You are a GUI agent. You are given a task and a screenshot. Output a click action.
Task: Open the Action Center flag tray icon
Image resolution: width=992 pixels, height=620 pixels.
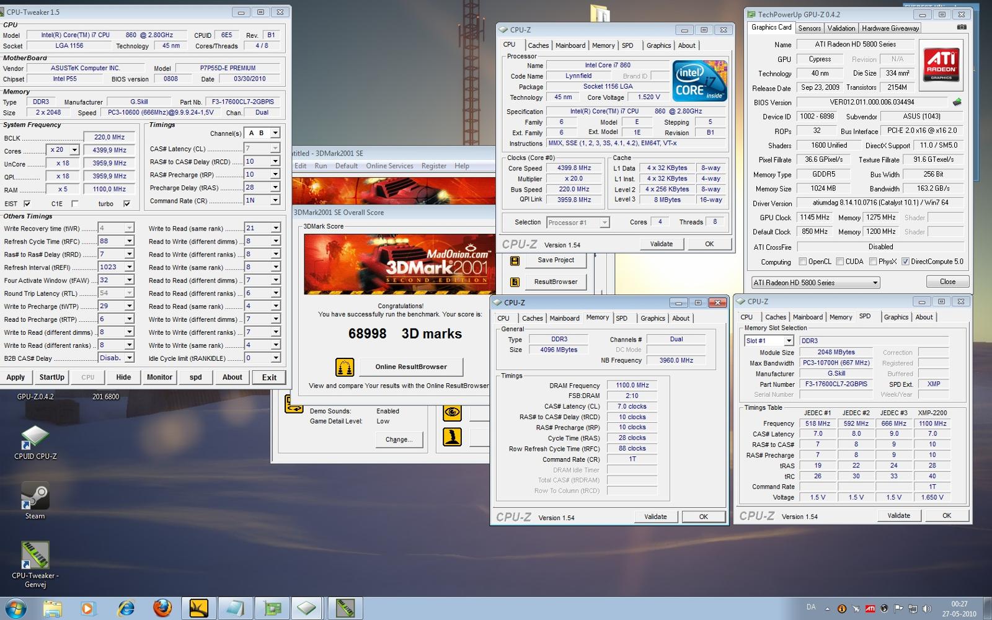point(898,609)
